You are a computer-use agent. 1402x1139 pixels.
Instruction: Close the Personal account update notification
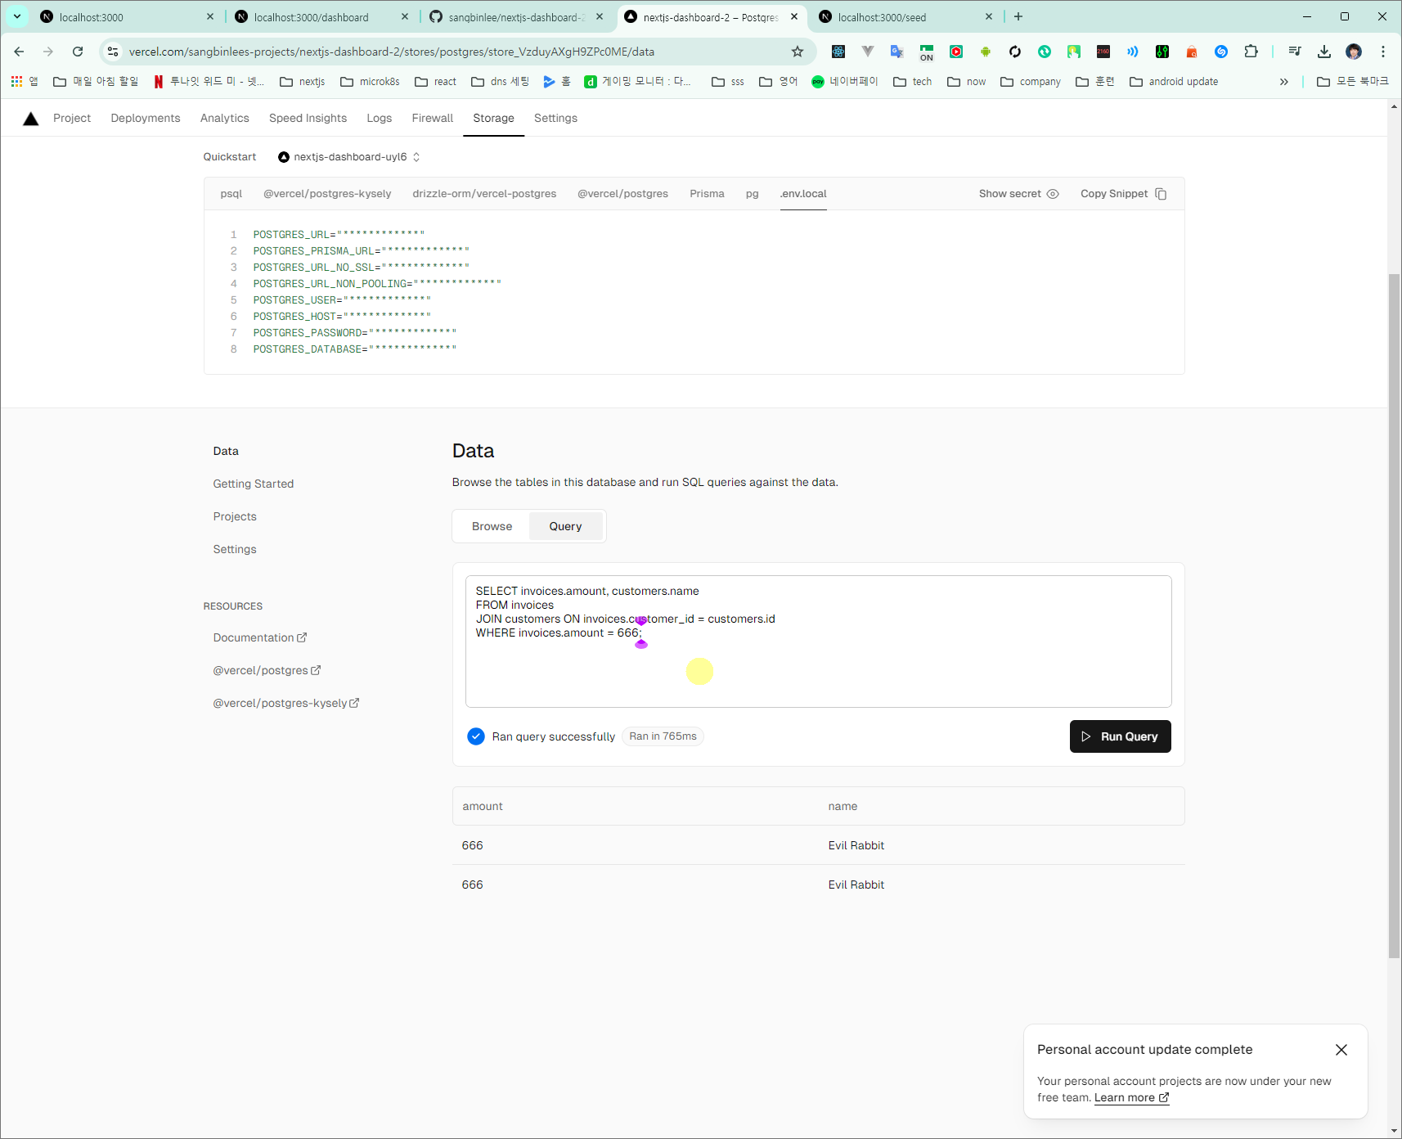pos(1341,1050)
